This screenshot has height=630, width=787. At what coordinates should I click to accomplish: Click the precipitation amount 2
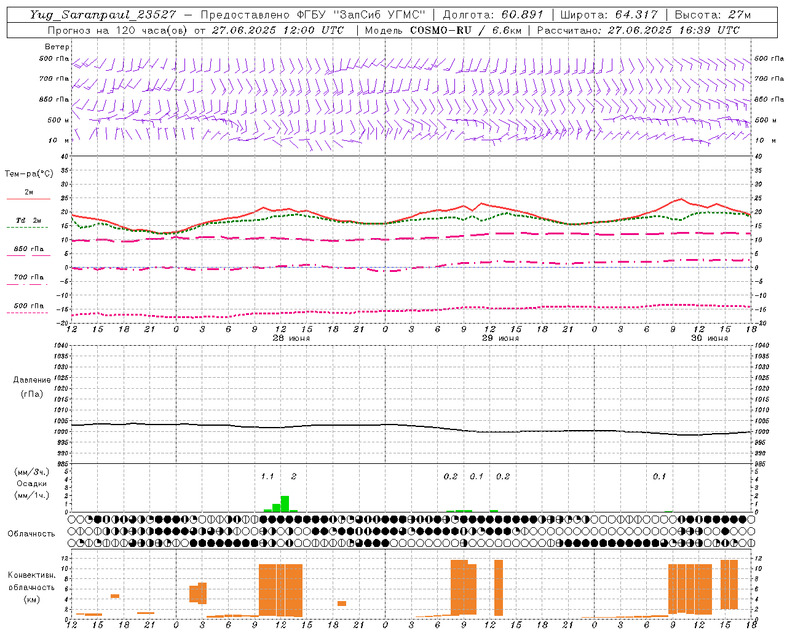pos(294,476)
